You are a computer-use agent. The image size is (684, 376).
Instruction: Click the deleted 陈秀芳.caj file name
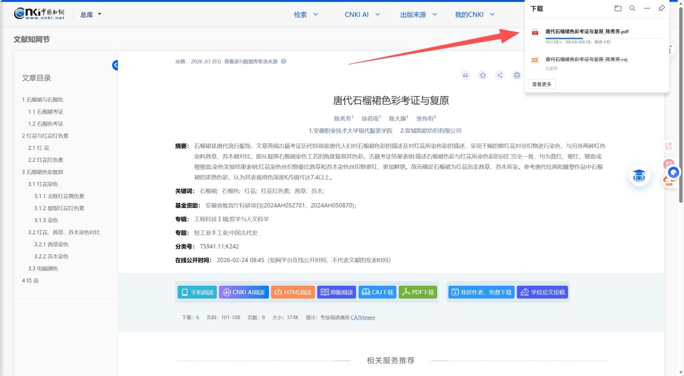(586, 59)
